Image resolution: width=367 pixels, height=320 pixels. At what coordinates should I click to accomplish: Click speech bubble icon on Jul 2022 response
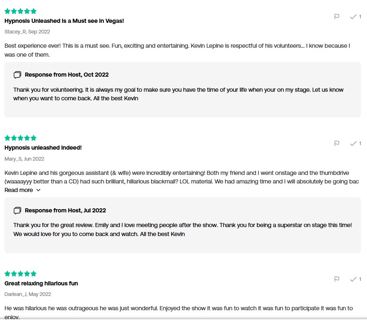[17, 211]
